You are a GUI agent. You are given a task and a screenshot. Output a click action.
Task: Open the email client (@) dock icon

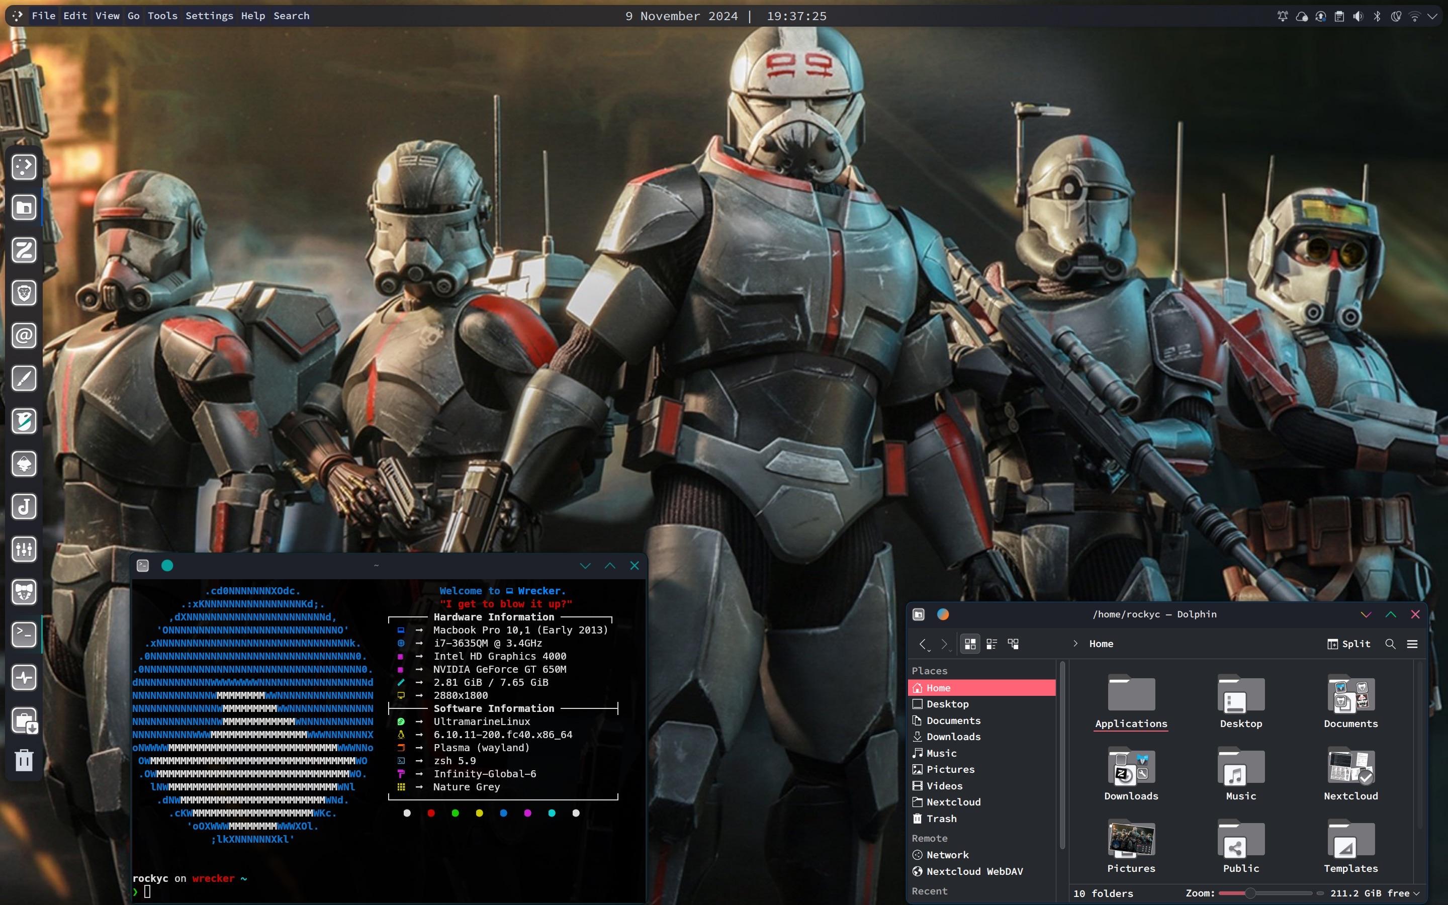click(x=24, y=336)
